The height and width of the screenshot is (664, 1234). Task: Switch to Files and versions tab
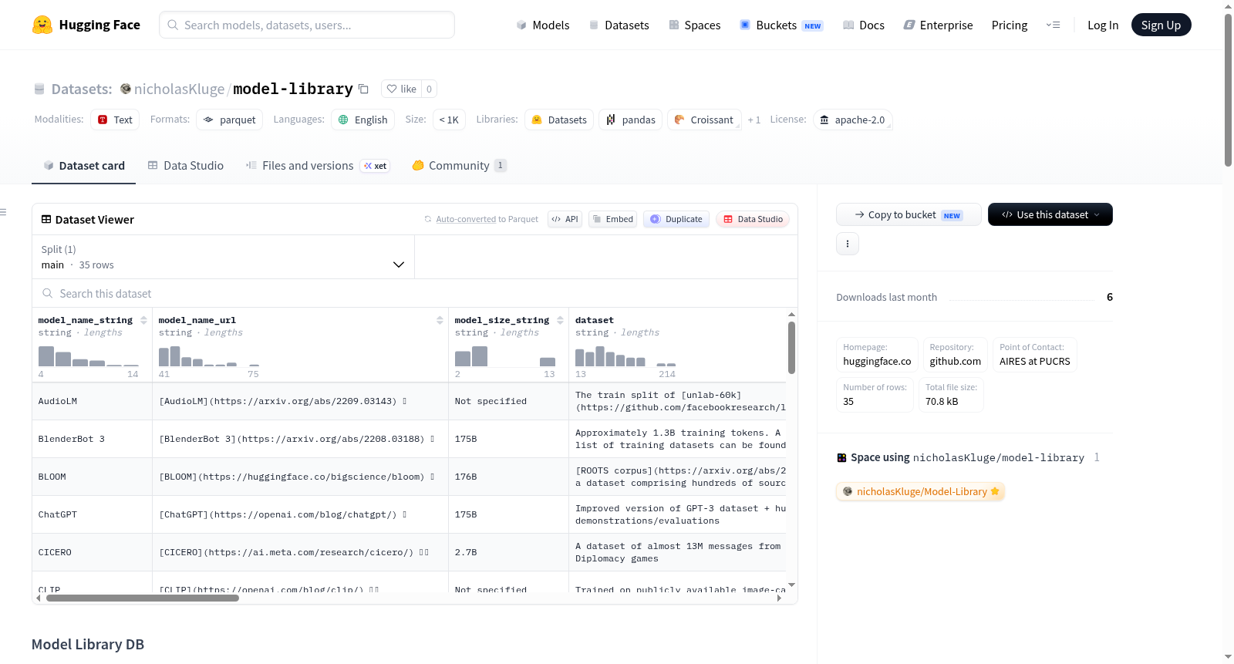pos(318,166)
